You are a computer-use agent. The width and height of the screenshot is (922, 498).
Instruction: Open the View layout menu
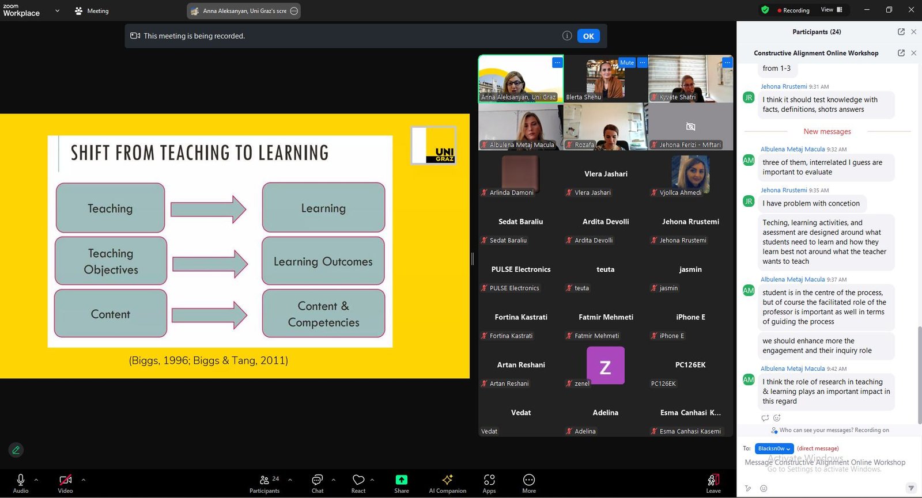(831, 10)
